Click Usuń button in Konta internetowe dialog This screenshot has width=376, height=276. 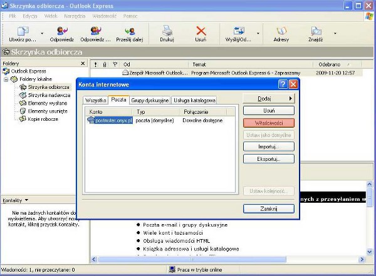click(269, 111)
